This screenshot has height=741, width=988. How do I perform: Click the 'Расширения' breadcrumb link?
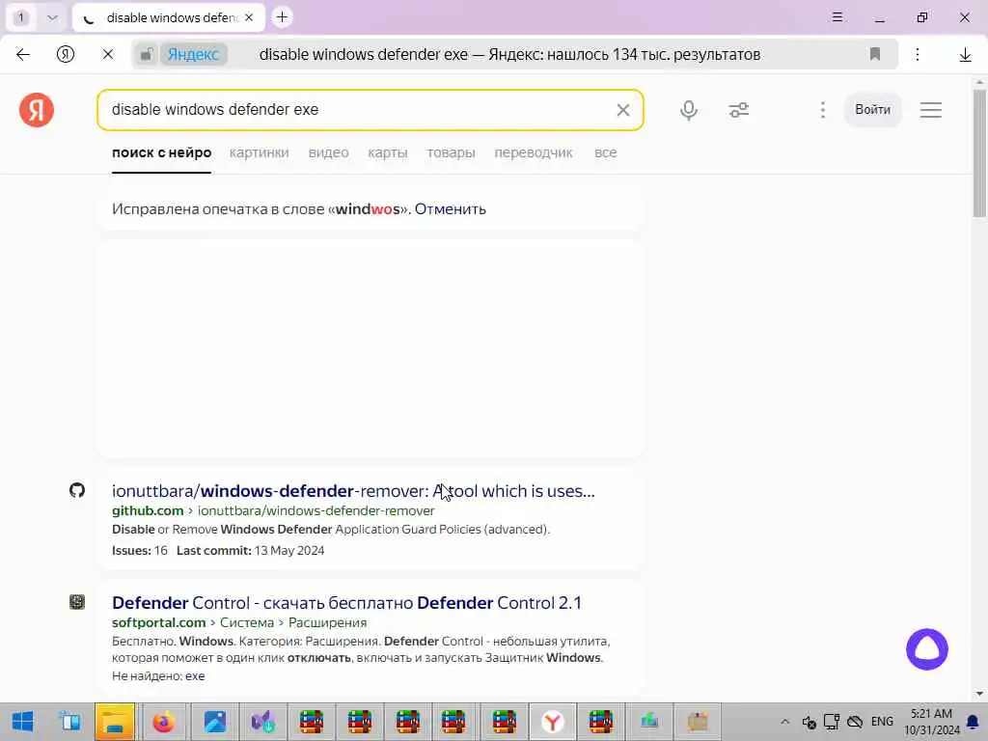(x=327, y=622)
